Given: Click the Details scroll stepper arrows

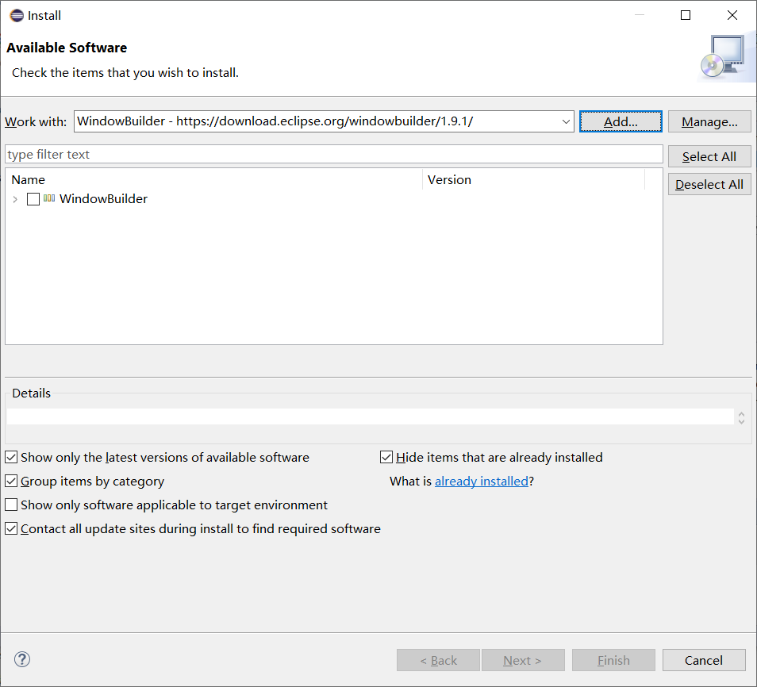Looking at the screenshot, I should pos(741,417).
